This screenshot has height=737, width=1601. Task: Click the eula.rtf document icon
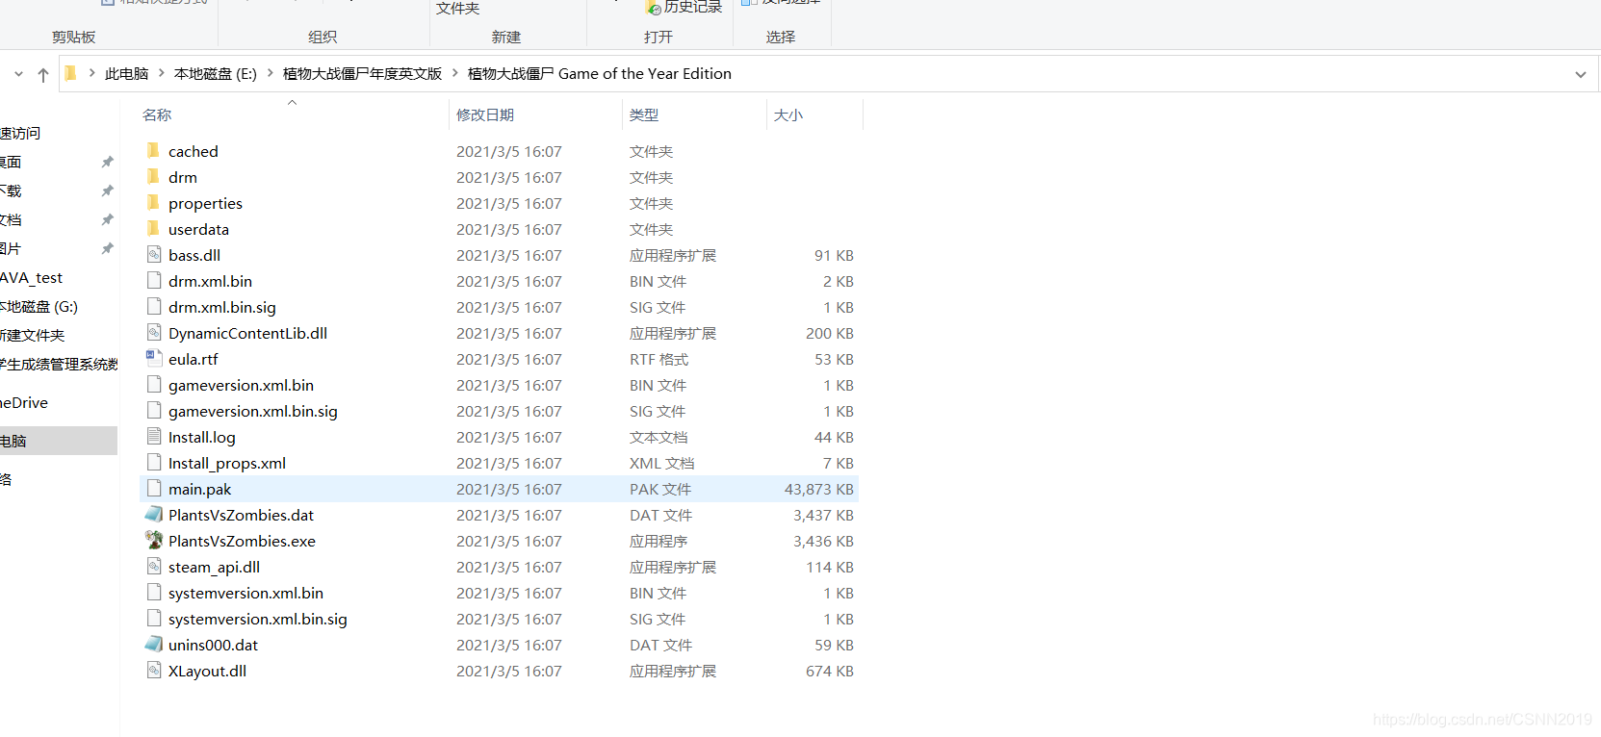tap(154, 358)
